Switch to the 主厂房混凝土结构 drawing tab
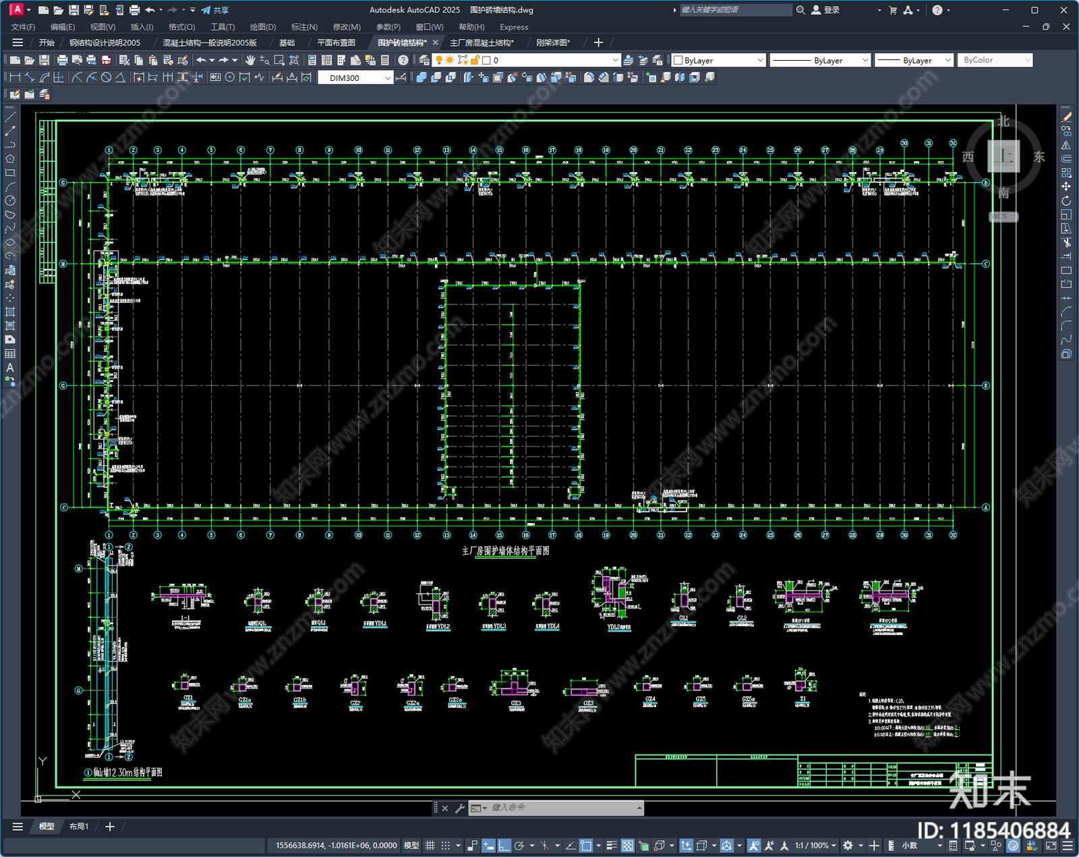The image size is (1079, 857). point(482,43)
